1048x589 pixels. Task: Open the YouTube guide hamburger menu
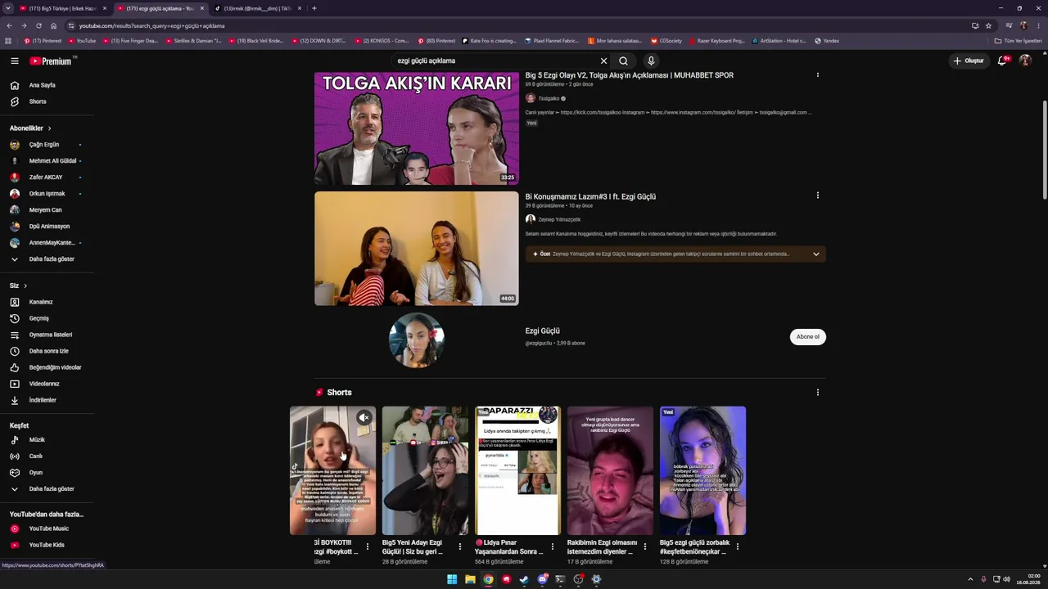[x=15, y=61]
